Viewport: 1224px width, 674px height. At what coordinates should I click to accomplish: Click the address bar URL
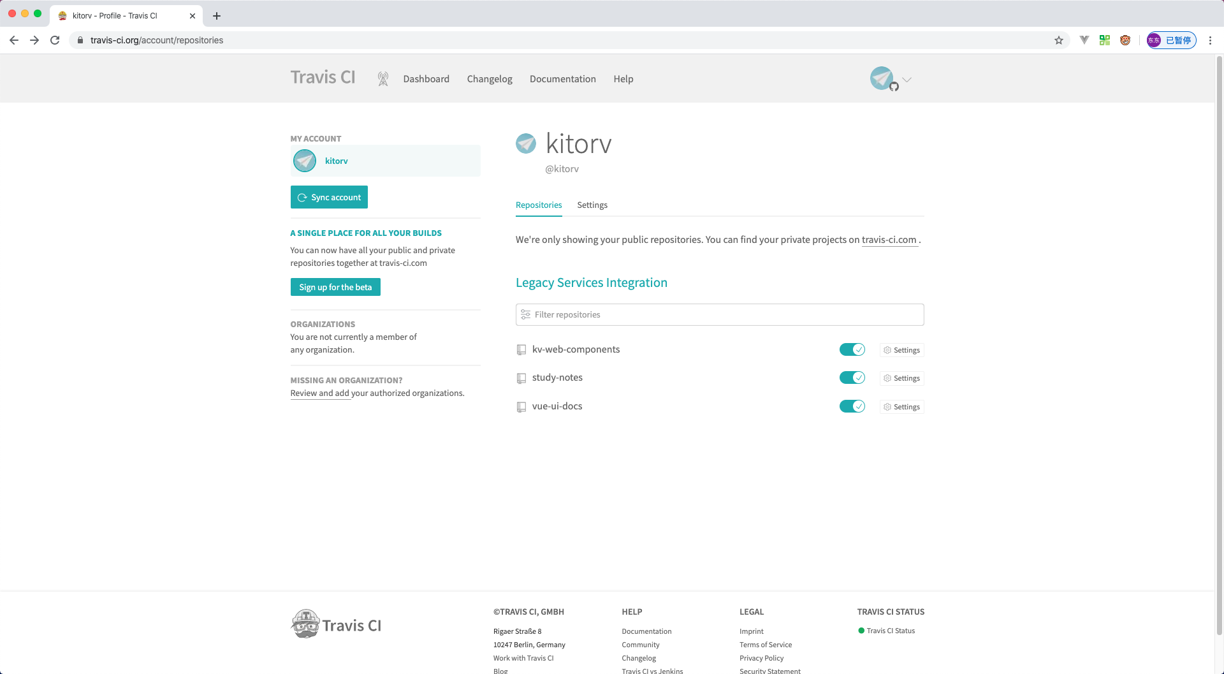point(157,40)
